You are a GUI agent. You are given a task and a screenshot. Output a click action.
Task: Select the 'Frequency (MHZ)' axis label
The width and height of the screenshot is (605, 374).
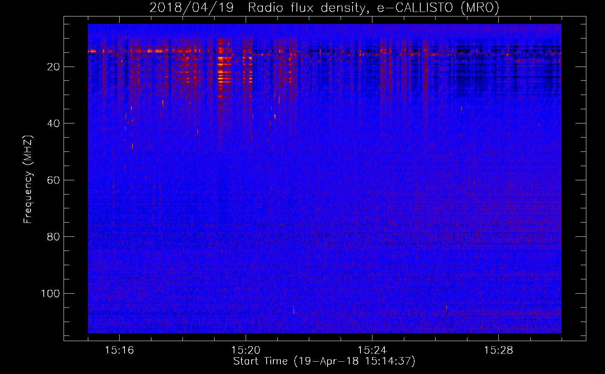point(28,180)
